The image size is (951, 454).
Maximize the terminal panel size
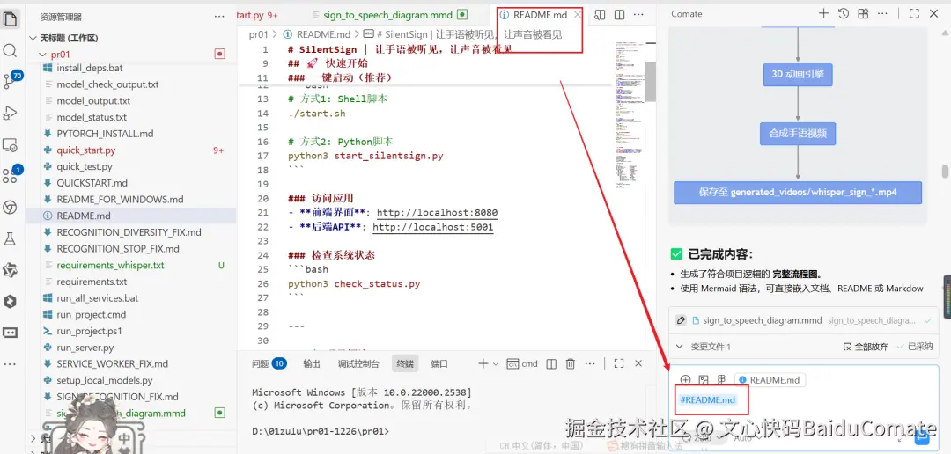coord(619,363)
